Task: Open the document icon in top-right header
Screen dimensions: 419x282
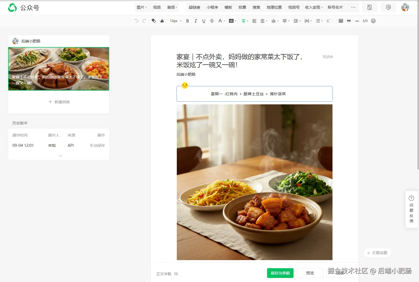Action: (370, 7)
